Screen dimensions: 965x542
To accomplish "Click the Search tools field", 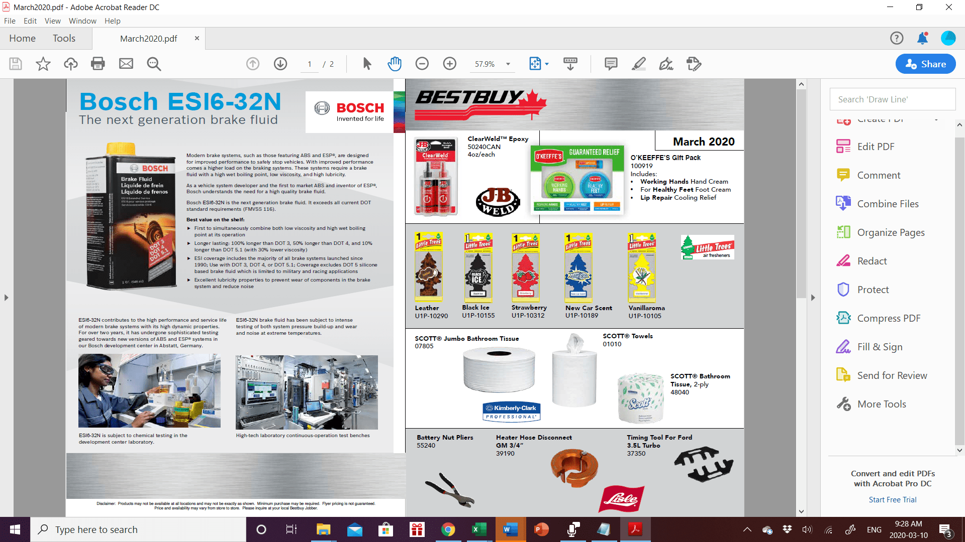I will [x=892, y=99].
